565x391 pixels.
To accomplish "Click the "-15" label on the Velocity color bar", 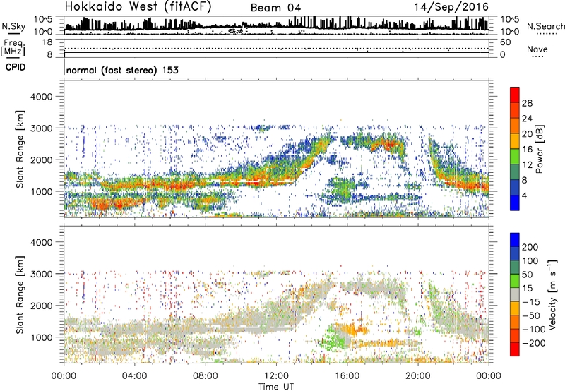I will (x=531, y=302).
